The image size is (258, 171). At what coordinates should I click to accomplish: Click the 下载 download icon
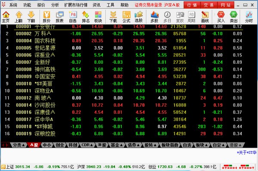pyautogui.click(x=113, y=17)
